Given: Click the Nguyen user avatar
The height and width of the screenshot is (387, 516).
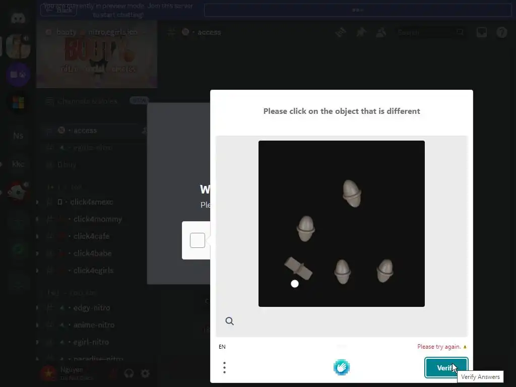Looking at the screenshot, I should (x=48, y=373).
